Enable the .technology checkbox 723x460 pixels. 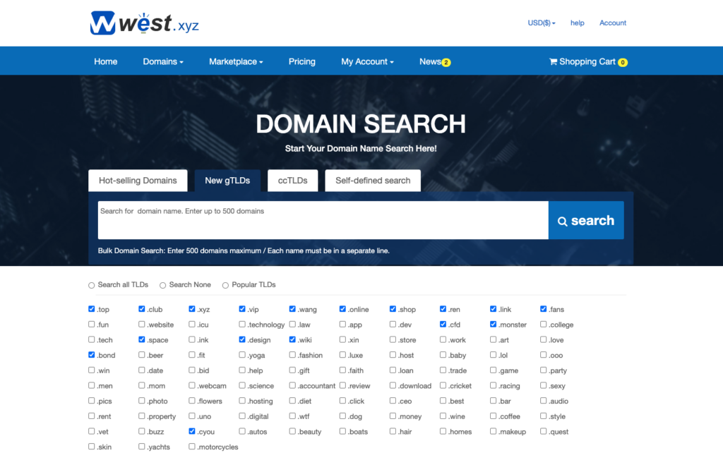point(242,325)
